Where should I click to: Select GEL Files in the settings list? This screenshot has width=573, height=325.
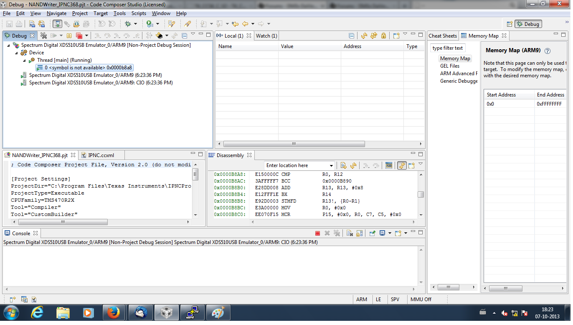pos(449,66)
